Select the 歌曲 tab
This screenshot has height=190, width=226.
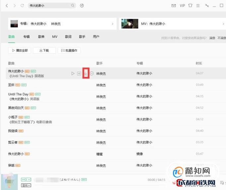[11, 37]
